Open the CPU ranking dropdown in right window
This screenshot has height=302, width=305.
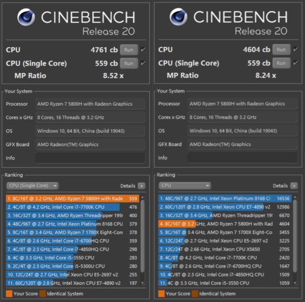tap(185, 185)
